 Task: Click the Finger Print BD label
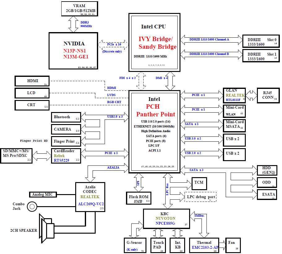(34, 141)
